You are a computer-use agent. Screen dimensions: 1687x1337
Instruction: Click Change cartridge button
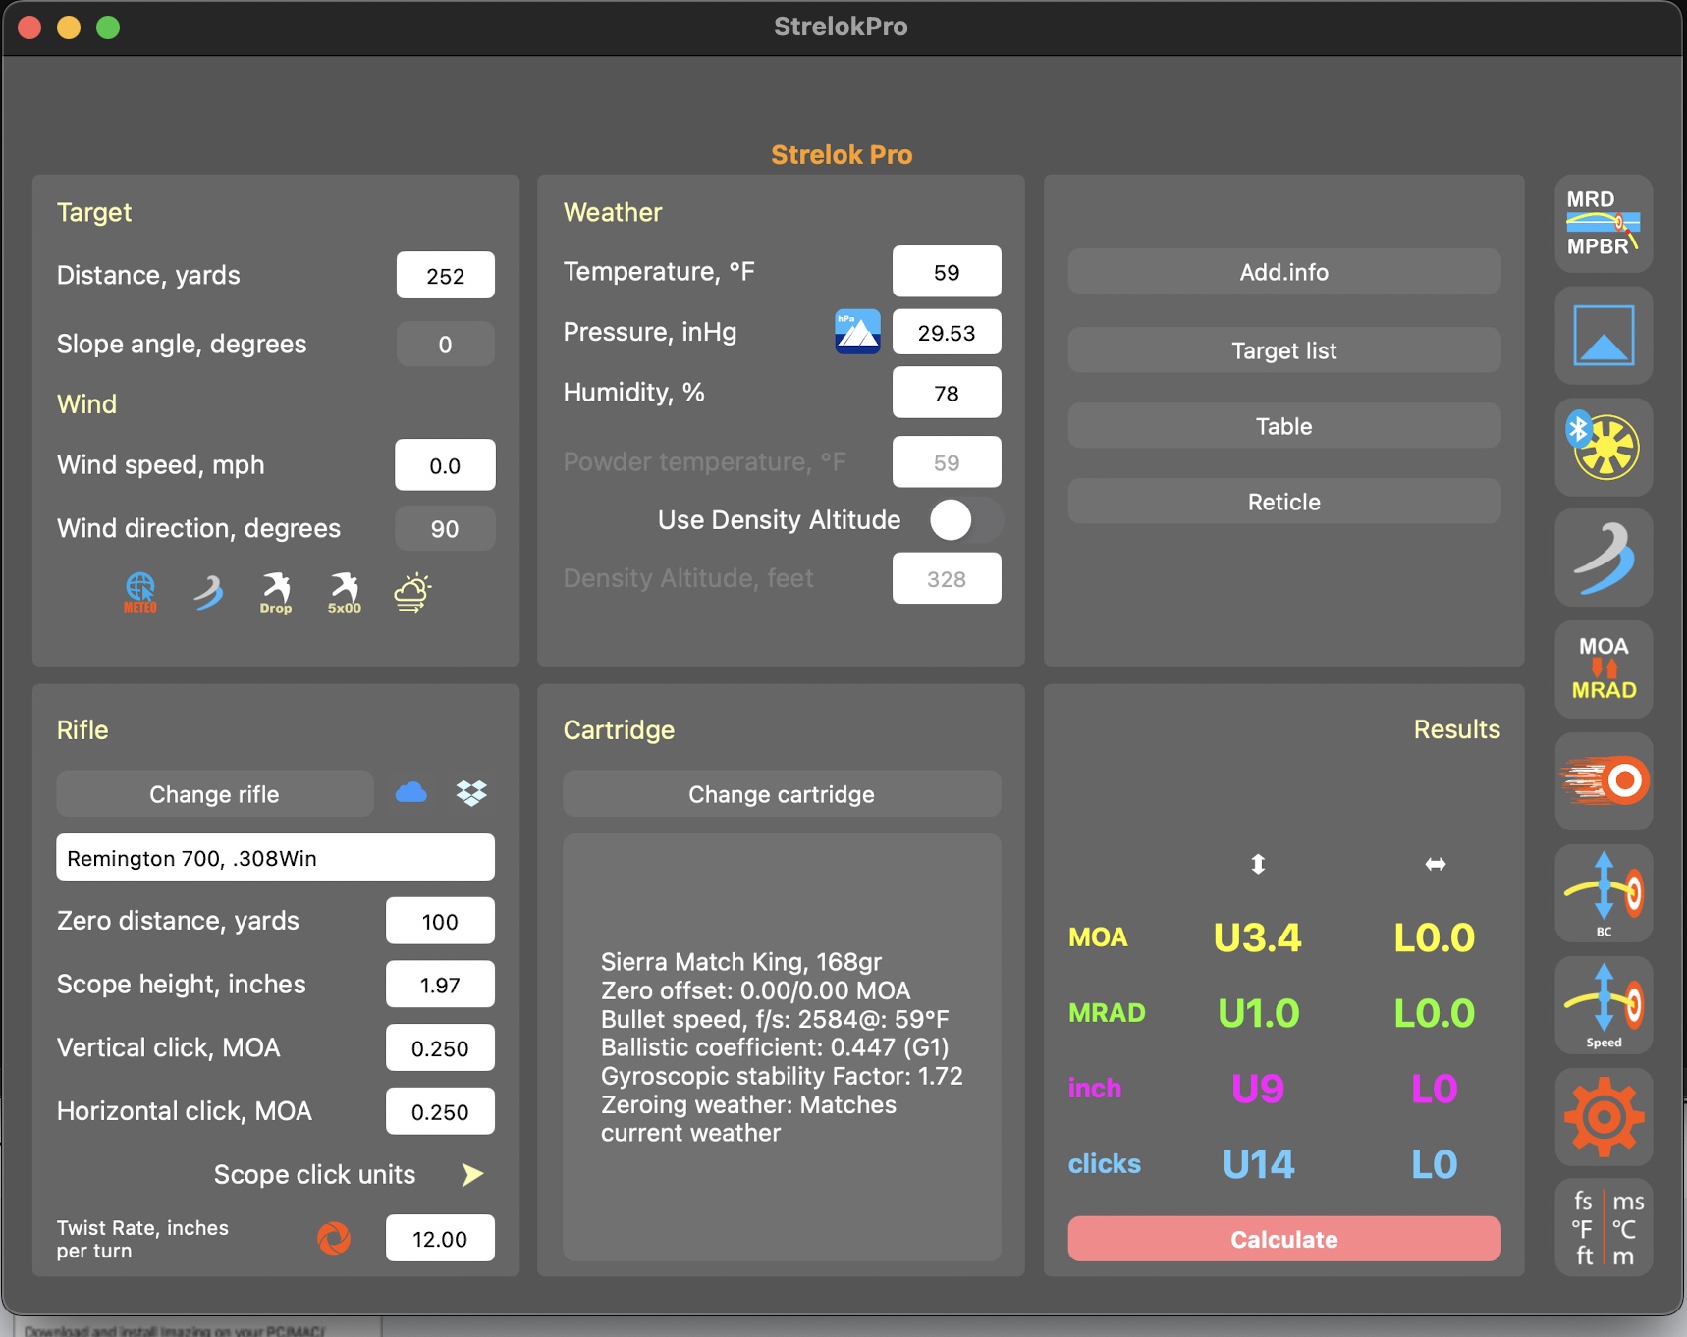(x=782, y=794)
